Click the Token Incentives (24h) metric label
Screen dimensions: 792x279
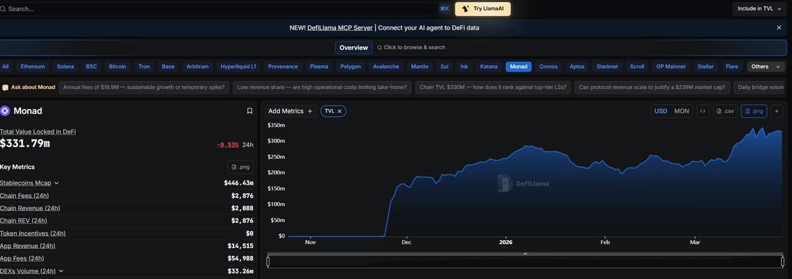click(32, 233)
